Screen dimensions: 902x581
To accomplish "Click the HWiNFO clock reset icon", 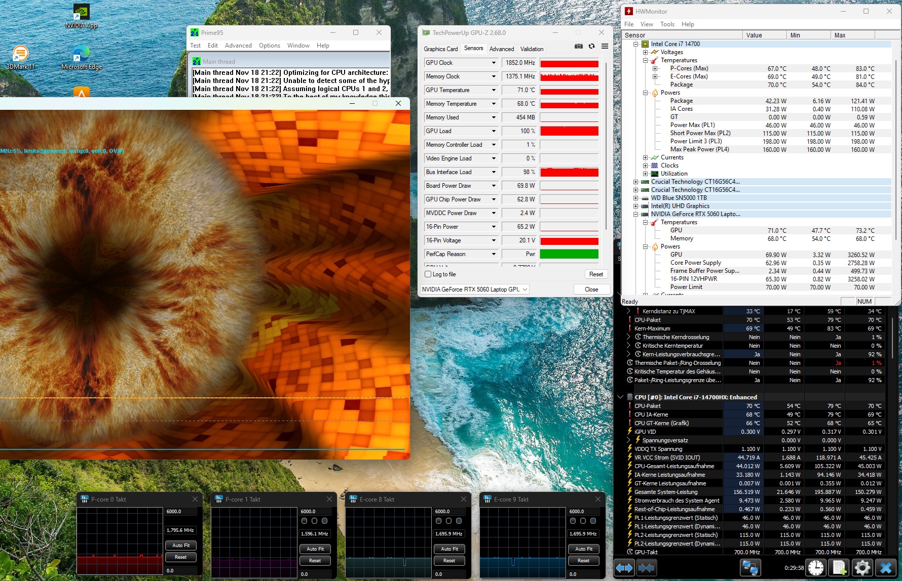I will coord(816,568).
